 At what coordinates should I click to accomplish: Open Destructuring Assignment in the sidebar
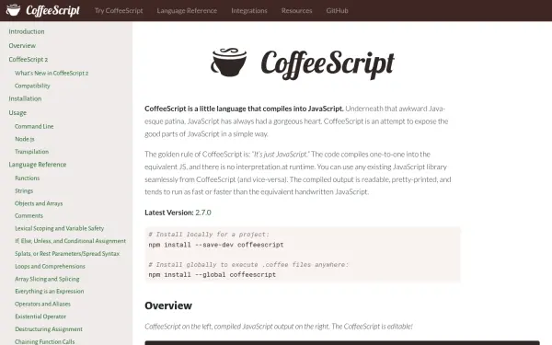(x=49, y=329)
